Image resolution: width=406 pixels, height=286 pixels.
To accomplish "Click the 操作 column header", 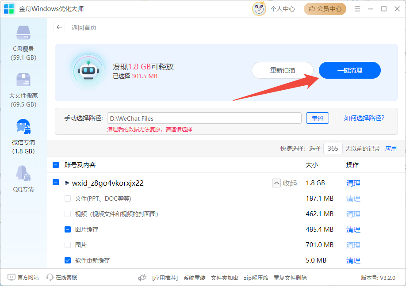I will coord(352,165).
